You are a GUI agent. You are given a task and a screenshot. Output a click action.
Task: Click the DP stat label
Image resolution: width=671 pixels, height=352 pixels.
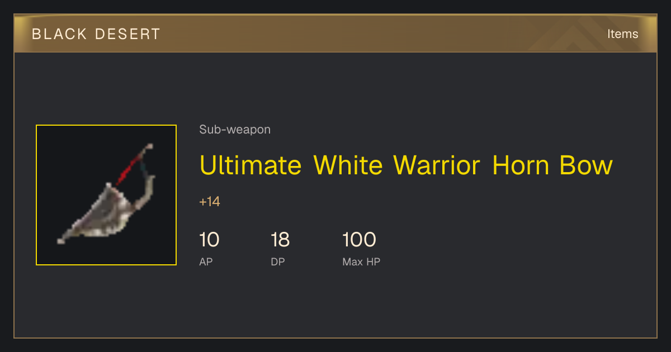[278, 261]
